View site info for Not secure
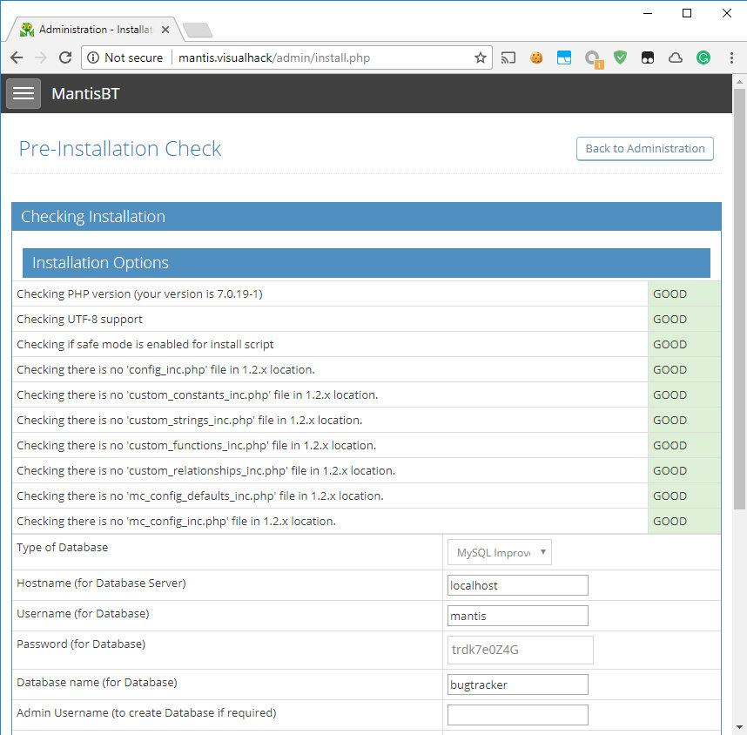The height and width of the screenshot is (735, 747). click(x=125, y=57)
